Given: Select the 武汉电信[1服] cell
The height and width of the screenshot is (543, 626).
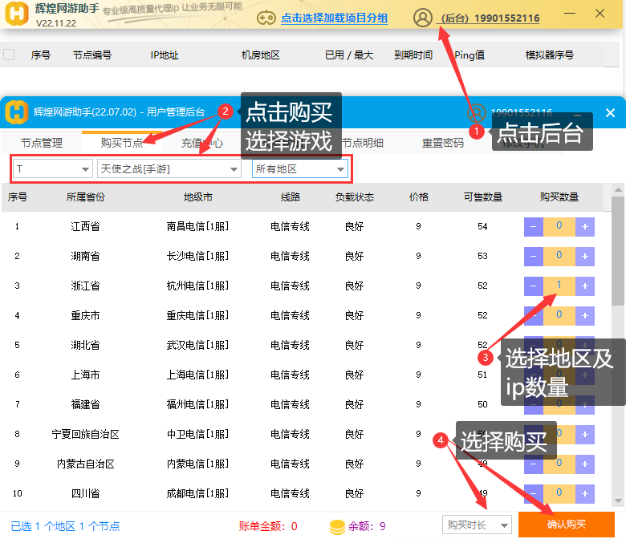Looking at the screenshot, I should point(197,345).
